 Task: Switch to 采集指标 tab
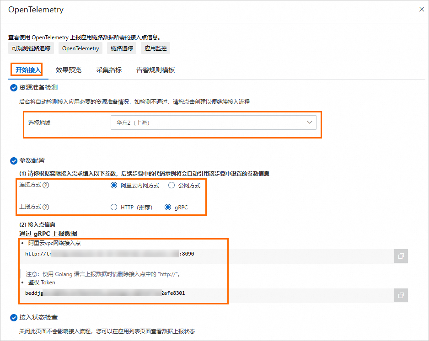pyautogui.click(x=108, y=70)
